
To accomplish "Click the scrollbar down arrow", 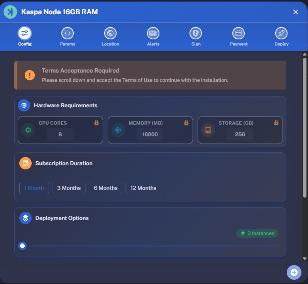I will 305,259.
